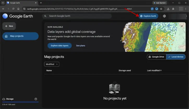Click the Storage label in sidebar
The width and height of the screenshot is (189, 109).
10,99
